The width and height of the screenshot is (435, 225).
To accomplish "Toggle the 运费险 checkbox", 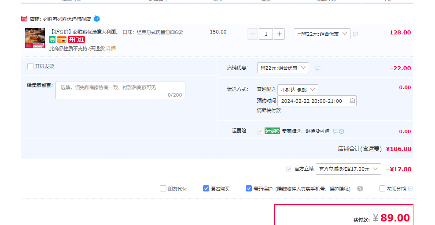I will point(260,131).
